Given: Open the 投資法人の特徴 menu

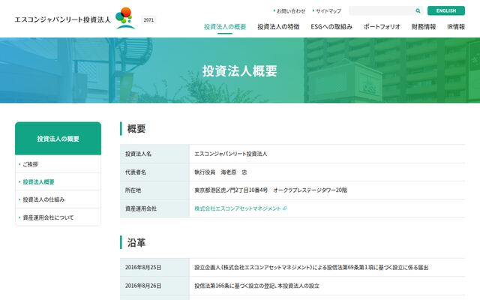Looking at the screenshot, I should pyautogui.click(x=278, y=27).
